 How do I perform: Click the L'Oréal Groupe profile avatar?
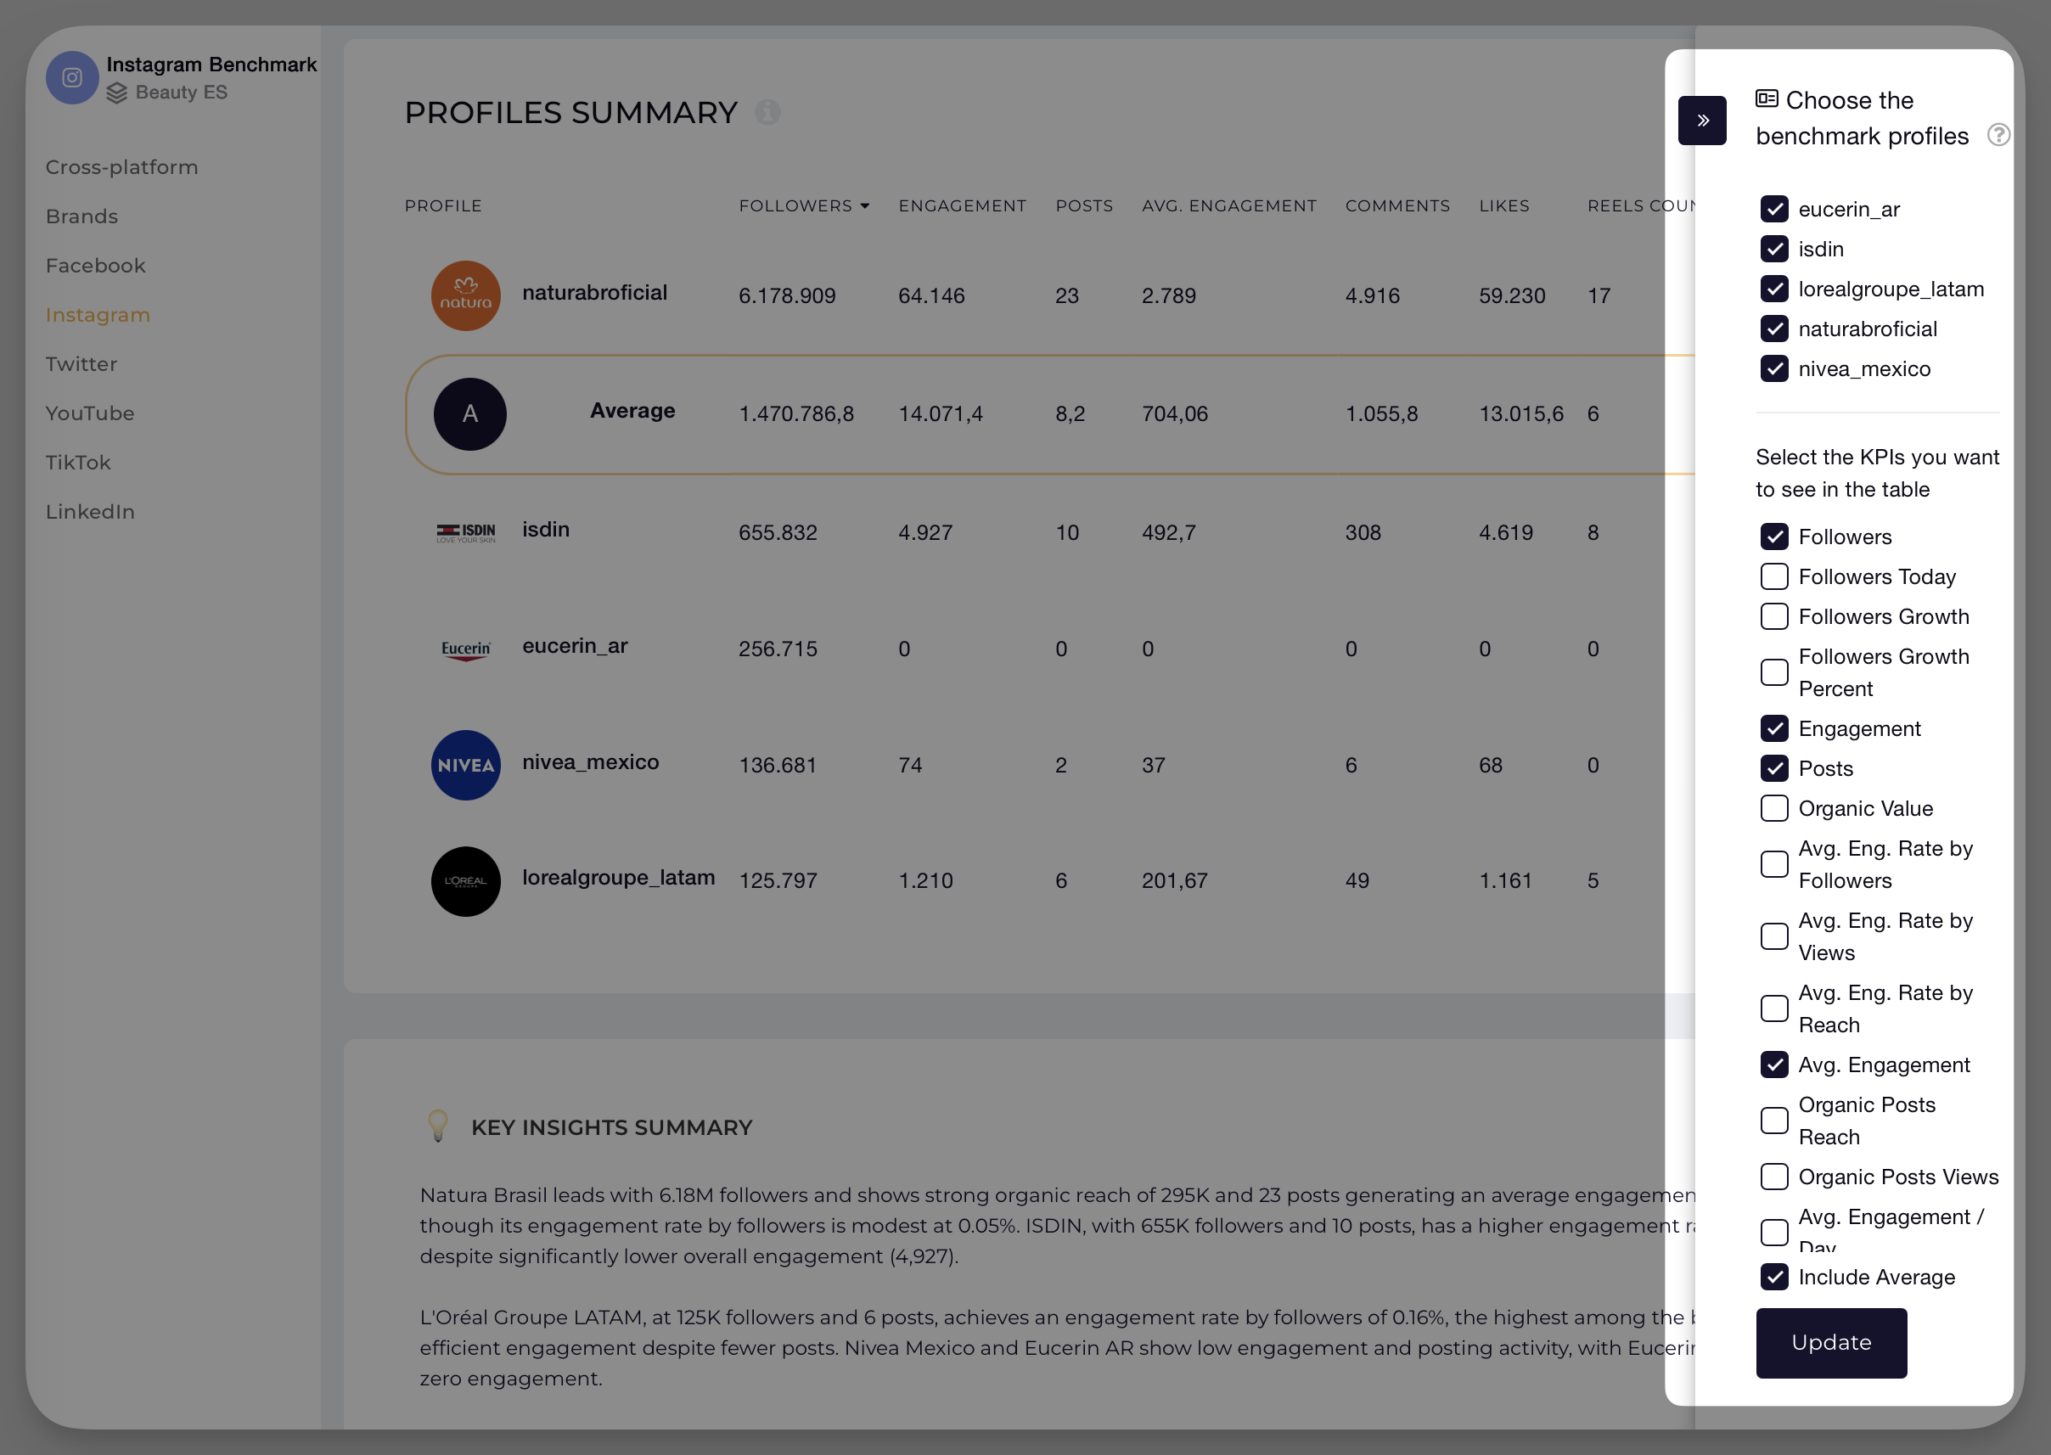pos(466,880)
